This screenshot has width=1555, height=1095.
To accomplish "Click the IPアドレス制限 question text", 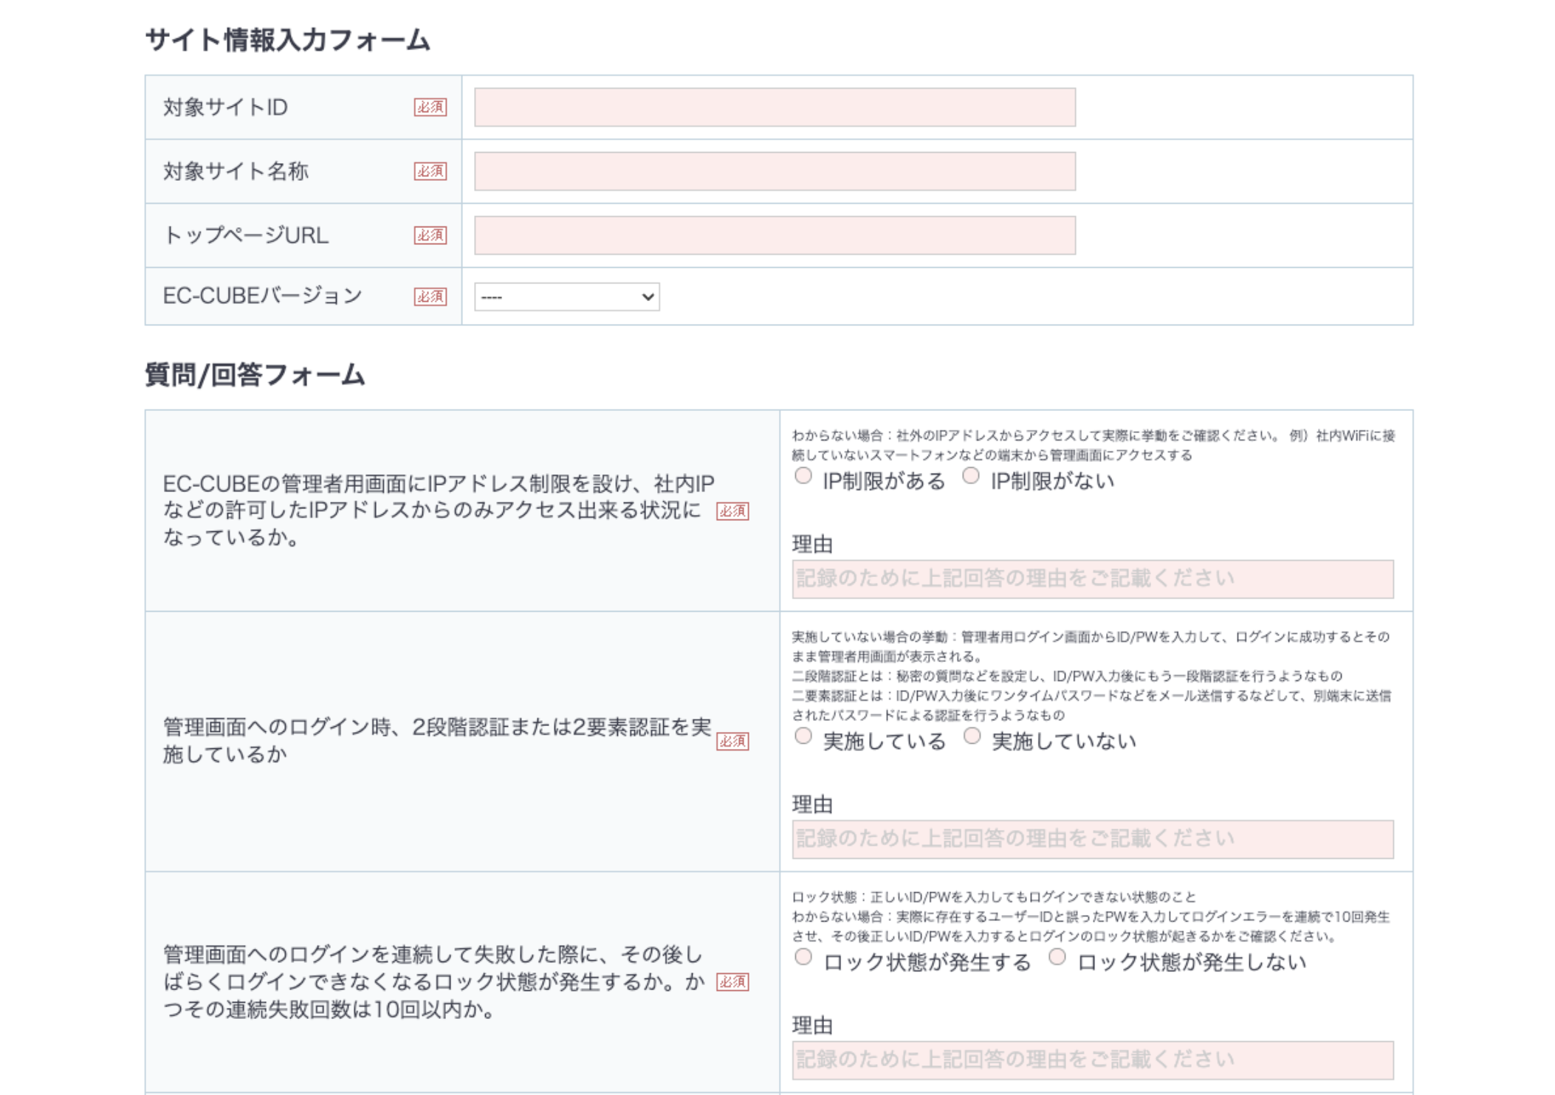I will coord(439,511).
